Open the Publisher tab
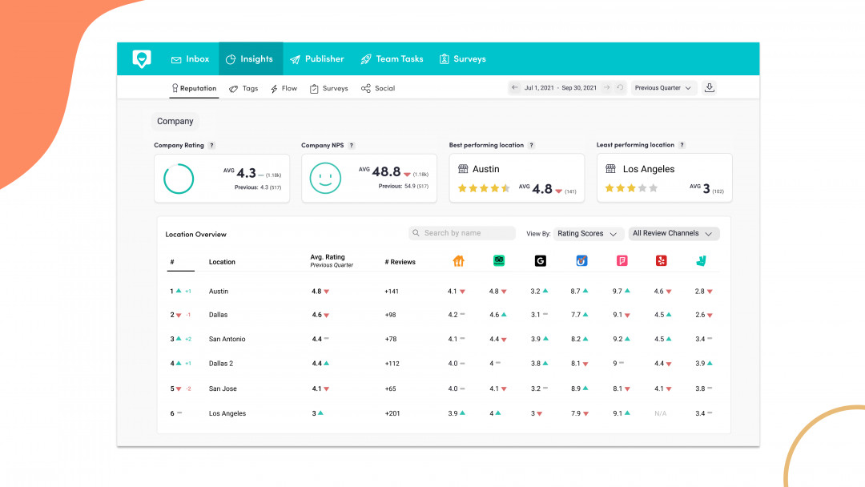 click(317, 59)
